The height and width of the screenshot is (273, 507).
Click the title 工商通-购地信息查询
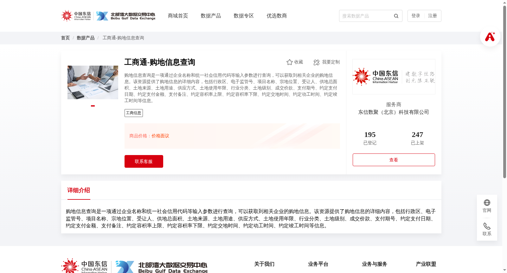(x=160, y=62)
